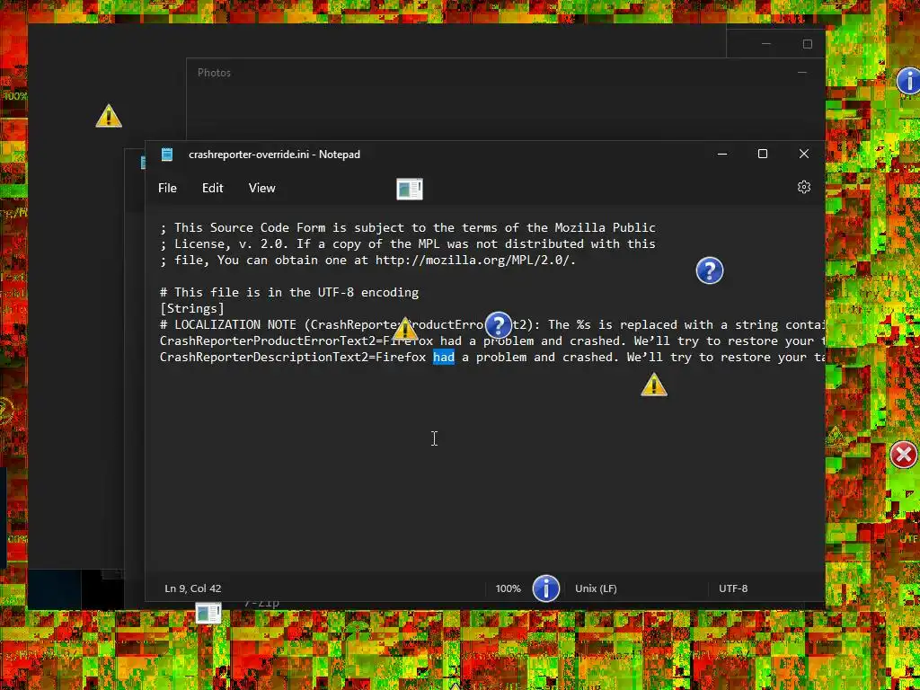Image resolution: width=920 pixels, height=690 pixels.
Task: Close the crashreporter-override.ini Notepad window
Action: point(804,154)
